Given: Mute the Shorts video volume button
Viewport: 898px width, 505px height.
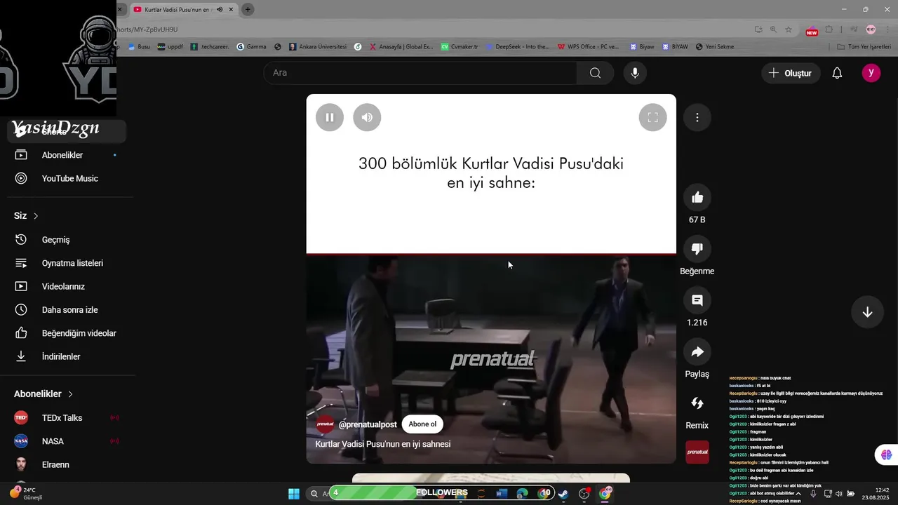Looking at the screenshot, I should click(367, 117).
